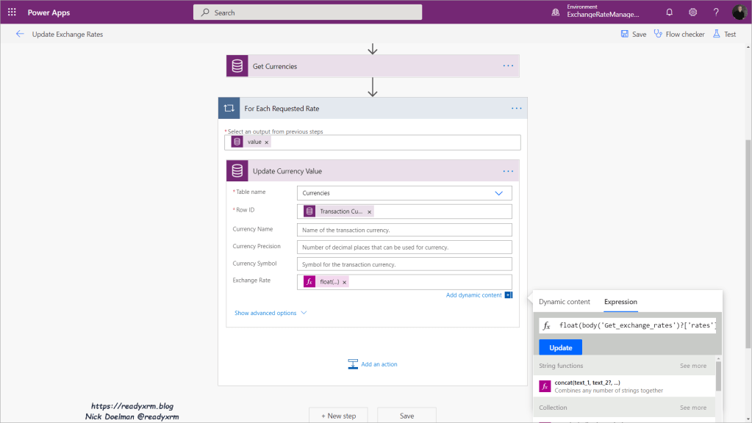Open the Flow checker

(678, 35)
